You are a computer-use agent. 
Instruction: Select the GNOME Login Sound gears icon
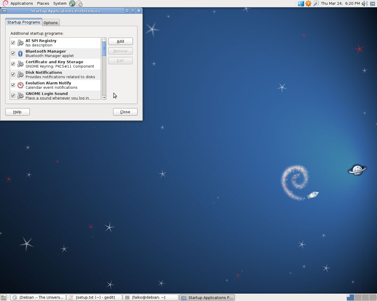20,95
